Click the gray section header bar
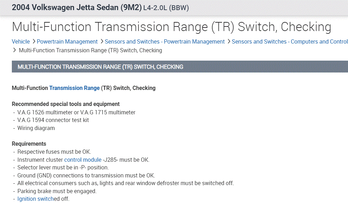Image resolution: width=348 pixels, height=206 pixels. pyautogui.click(x=179, y=67)
